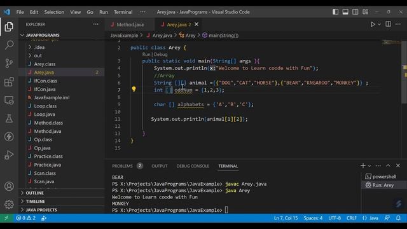Click the Run Java play button
Image resolution: width=407 pixels, height=229 pixels.
tap(373, 24)
